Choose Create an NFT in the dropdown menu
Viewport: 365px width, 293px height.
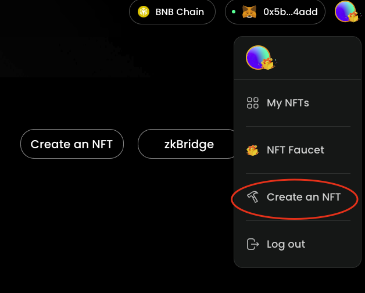303,197
